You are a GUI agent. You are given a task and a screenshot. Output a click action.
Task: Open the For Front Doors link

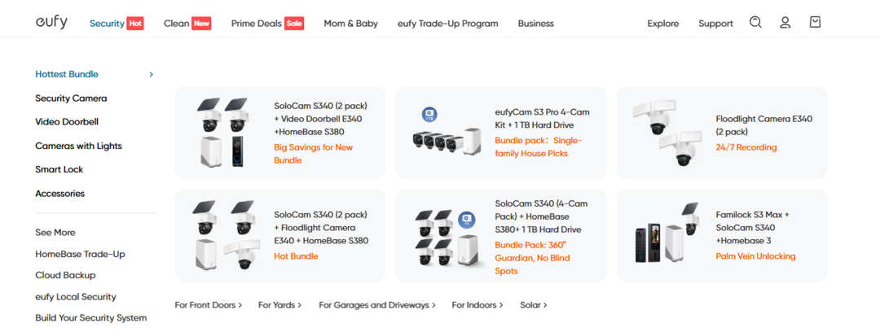pos(209,305)
